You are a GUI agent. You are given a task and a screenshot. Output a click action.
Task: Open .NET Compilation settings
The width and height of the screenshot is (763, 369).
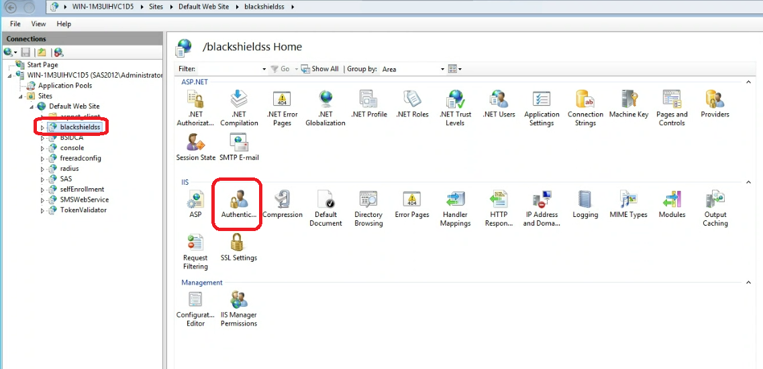pyautogui.click(x=239, y=108)
